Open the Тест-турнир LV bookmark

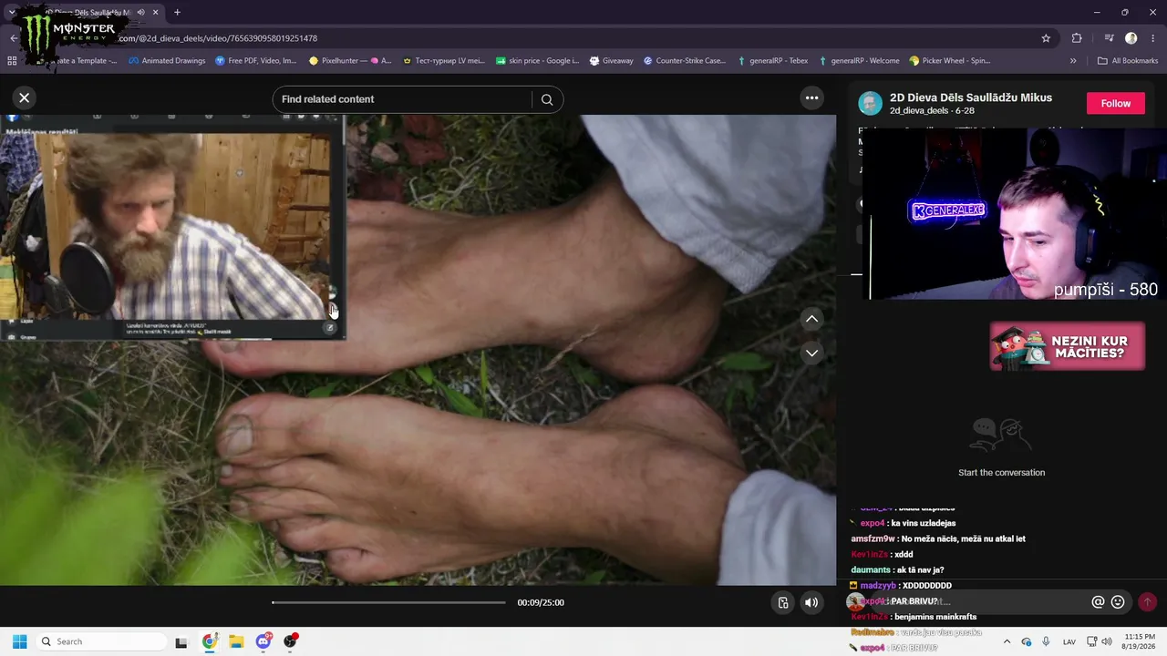point(444,61)
